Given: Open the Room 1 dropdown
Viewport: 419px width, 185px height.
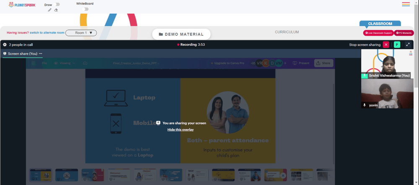Looking at the screenshot, I should (x=81, y=33).
